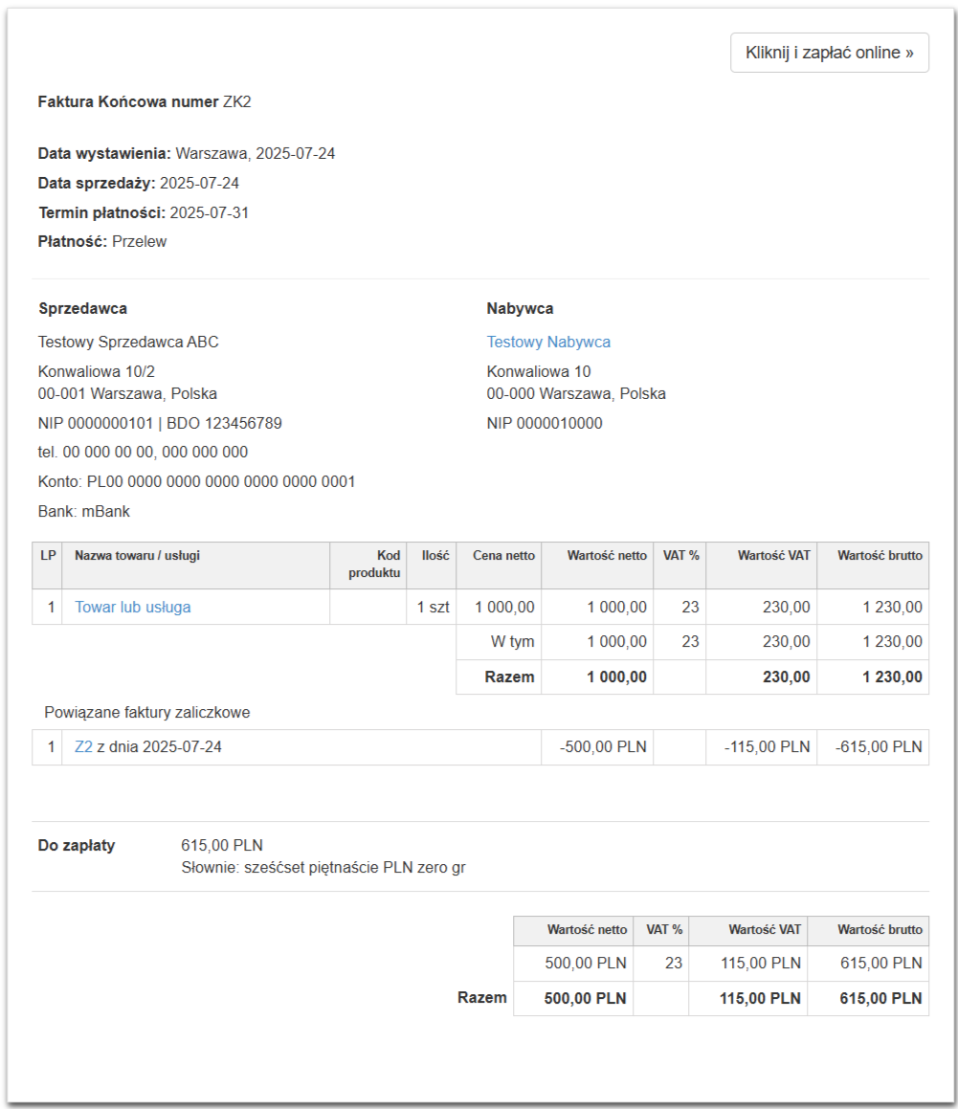The height and width of the screenshot is (1109, 958).
Task: Click the 'Sprzedawca' heading
Action: click(x=82, y=308)
